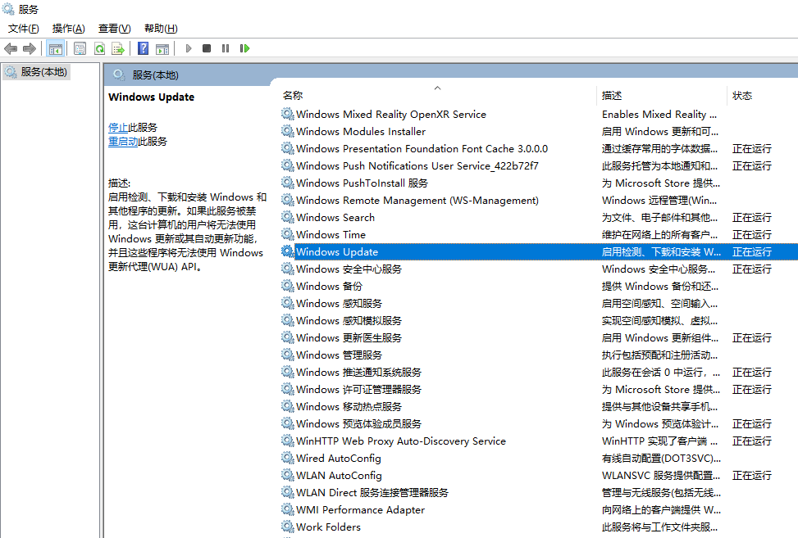Click the Restart Service icon
This screenshot has height=538, width=798.
coord(244,49)
